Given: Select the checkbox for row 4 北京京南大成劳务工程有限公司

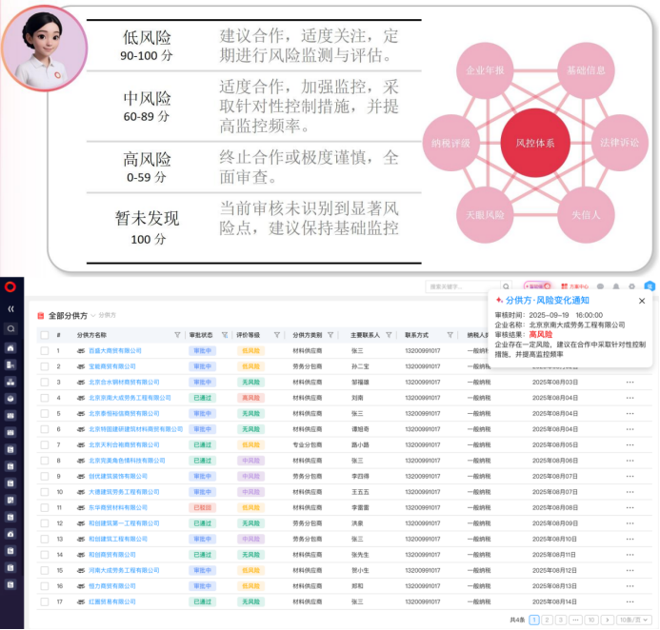Looking at the screenshot, I should [44, 398].
